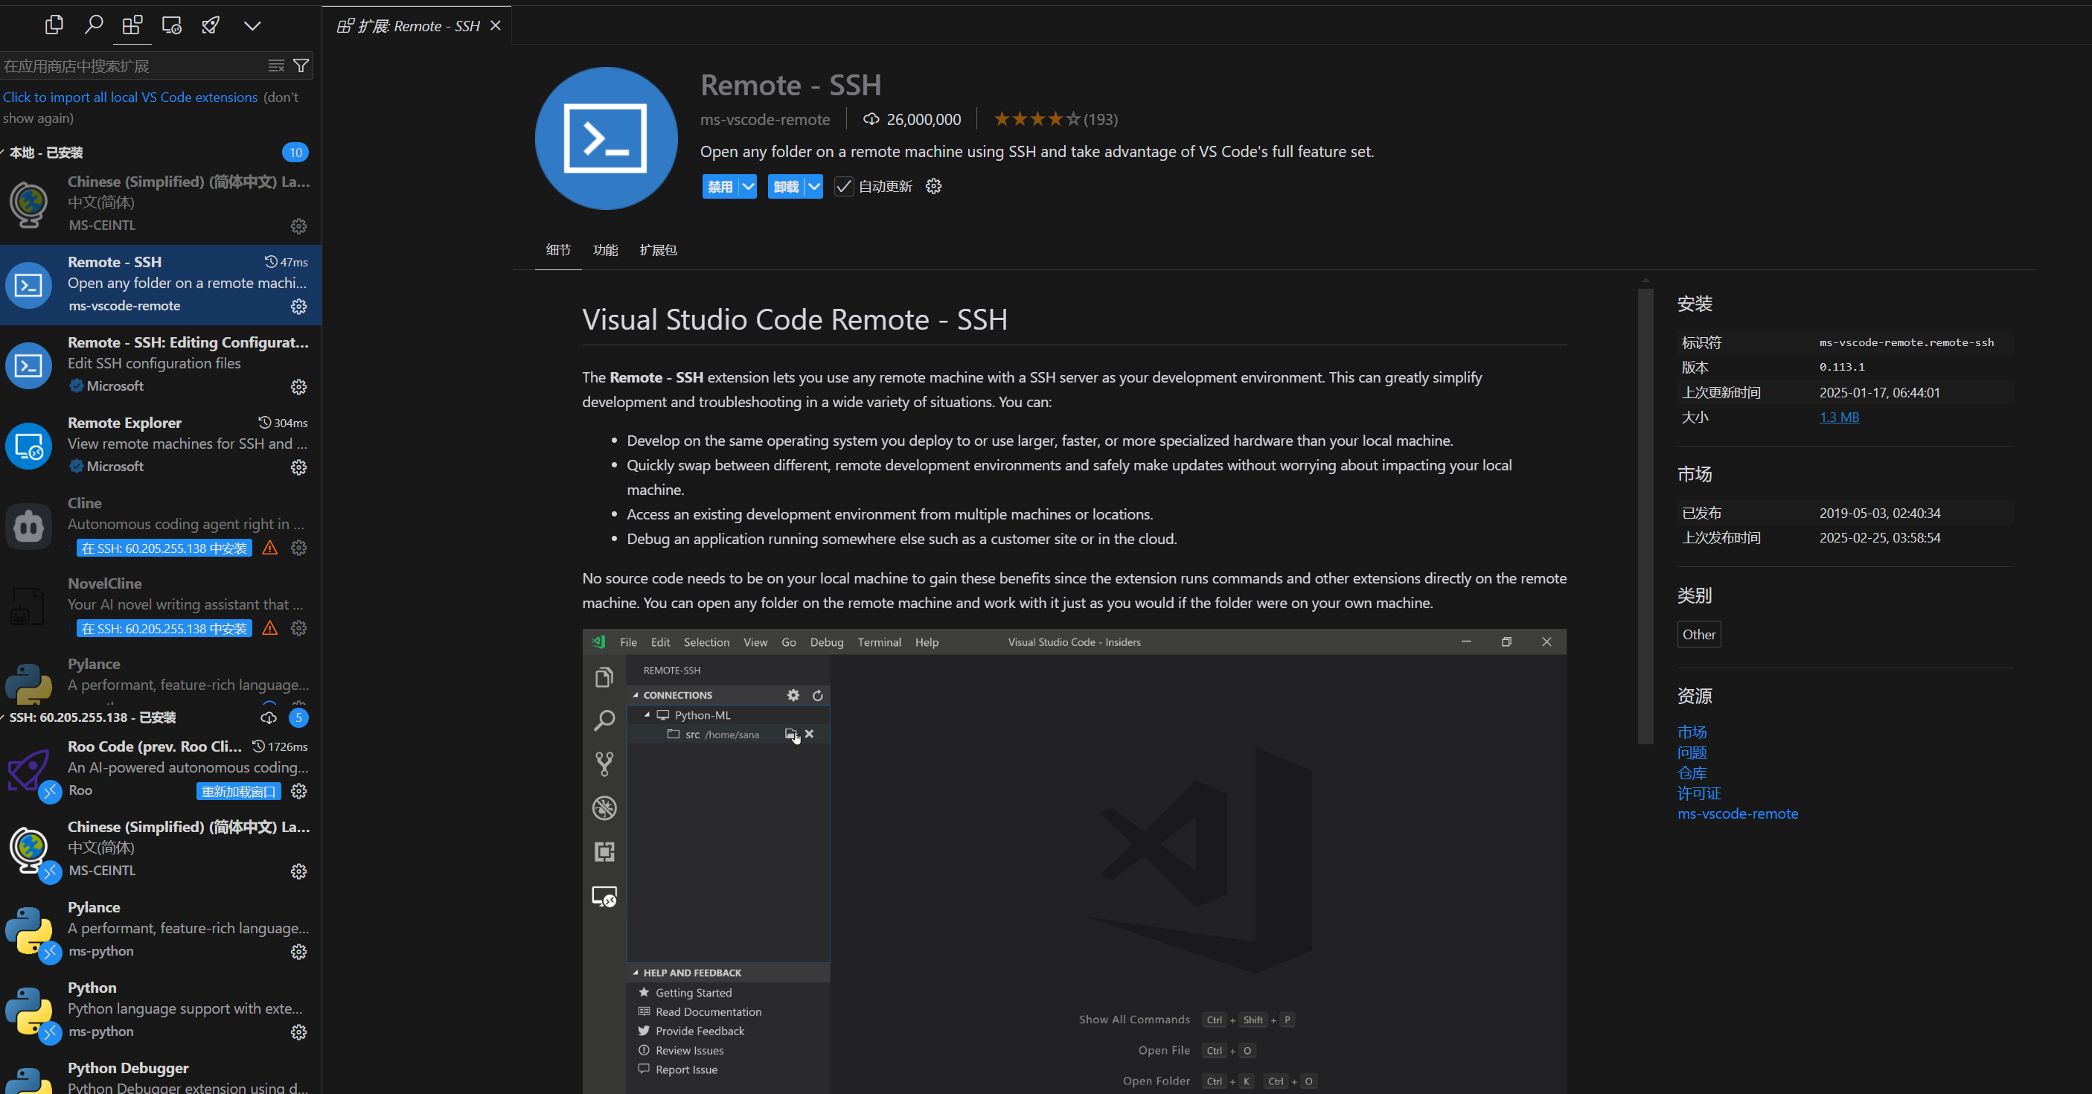Open settings gear next to auto update

click(933, 187)
